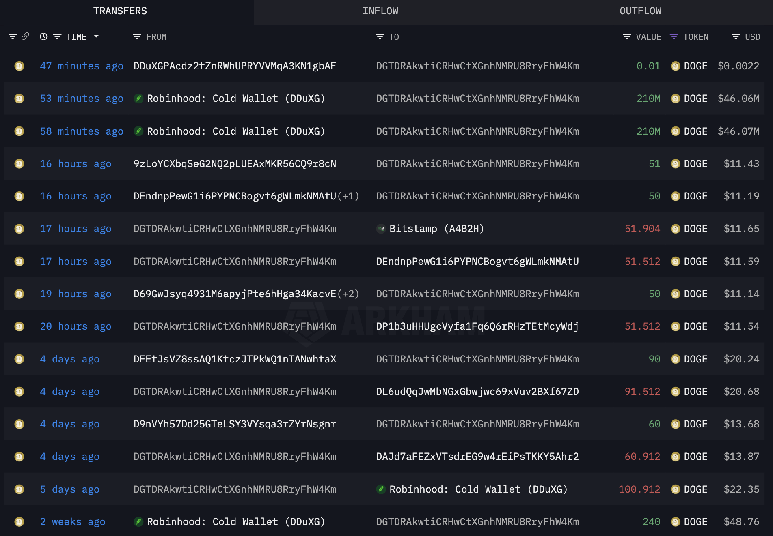Screen dimensions: 773x536
Task: Open Bitstamp (A4B2H) recipient link
Action: [x=436, y=229]
